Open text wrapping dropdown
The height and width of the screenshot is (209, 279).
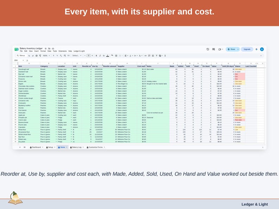point(136,56)
